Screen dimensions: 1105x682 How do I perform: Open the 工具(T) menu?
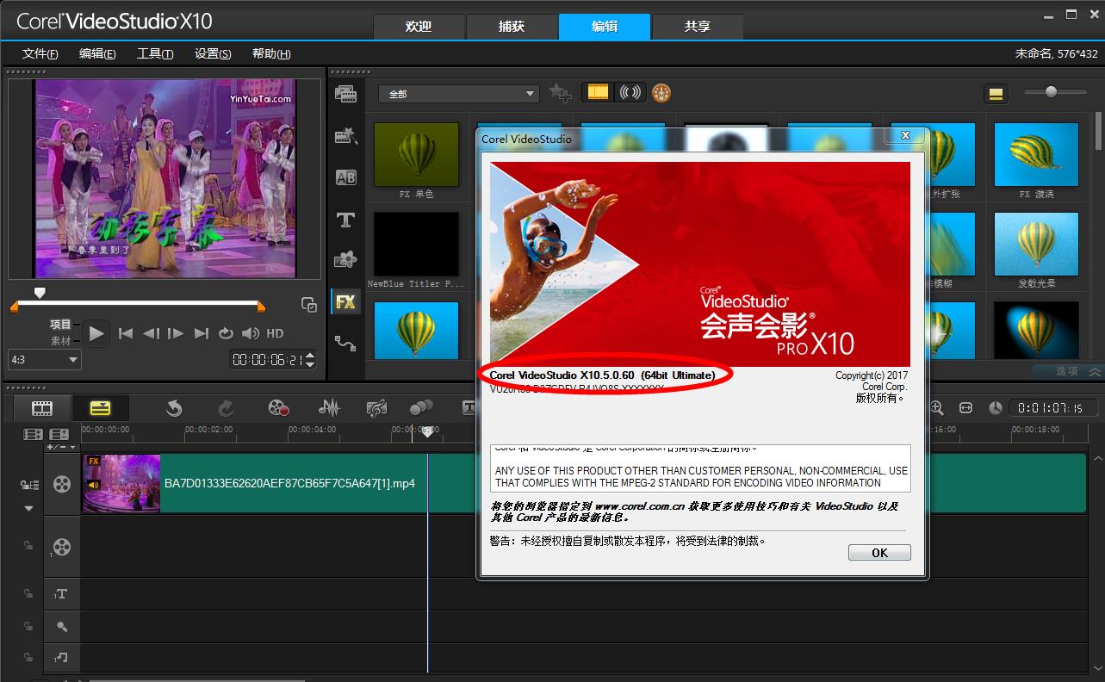155,53
